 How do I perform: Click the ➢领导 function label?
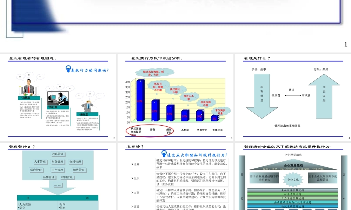click(x=135, y=206)
